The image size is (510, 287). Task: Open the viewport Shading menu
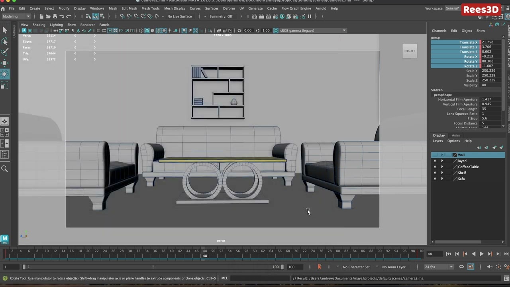point(39,25)
